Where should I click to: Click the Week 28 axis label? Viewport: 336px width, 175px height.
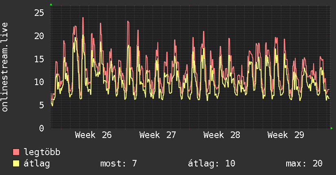[x=221, y=135]
